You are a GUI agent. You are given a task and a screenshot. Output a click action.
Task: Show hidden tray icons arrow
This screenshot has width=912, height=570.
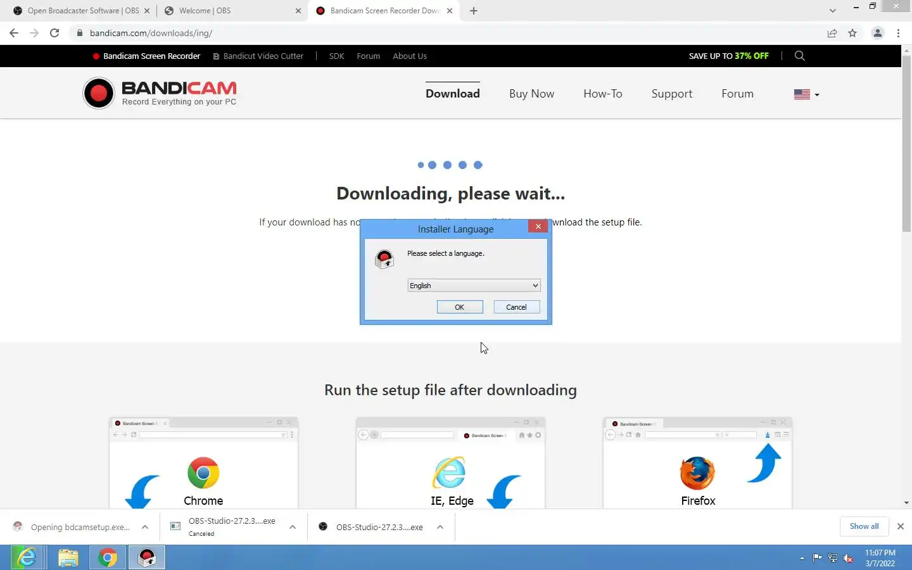click(x=802, y=558)
